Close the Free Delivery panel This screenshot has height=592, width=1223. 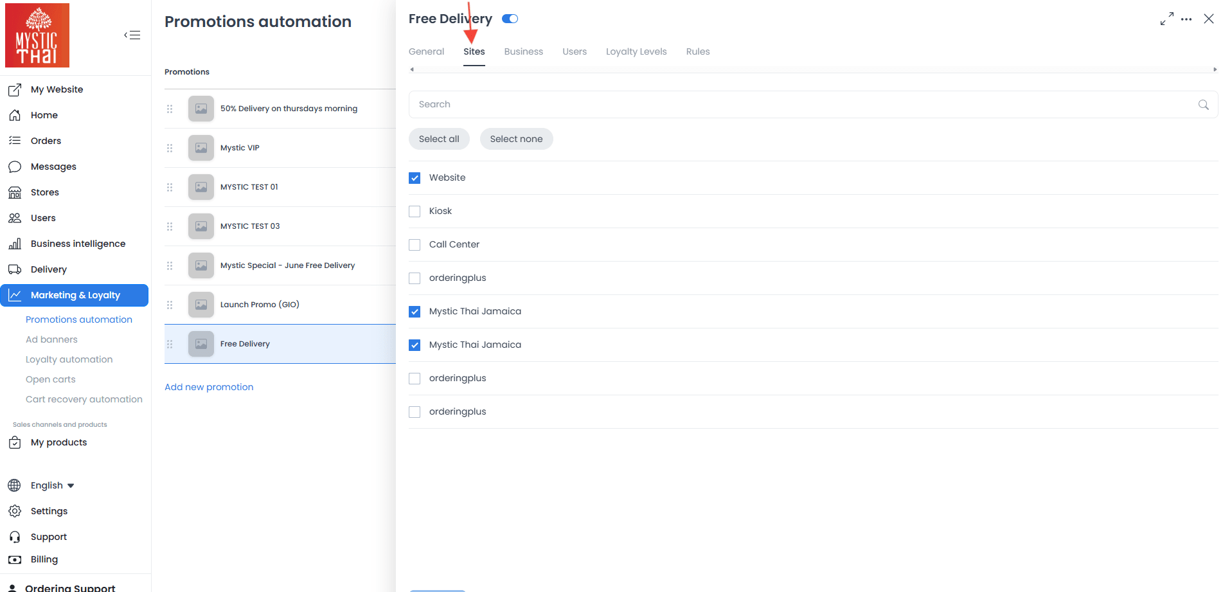click(1209, 19)
